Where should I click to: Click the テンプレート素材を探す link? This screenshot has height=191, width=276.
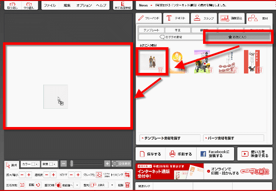(x=170, y=138)
